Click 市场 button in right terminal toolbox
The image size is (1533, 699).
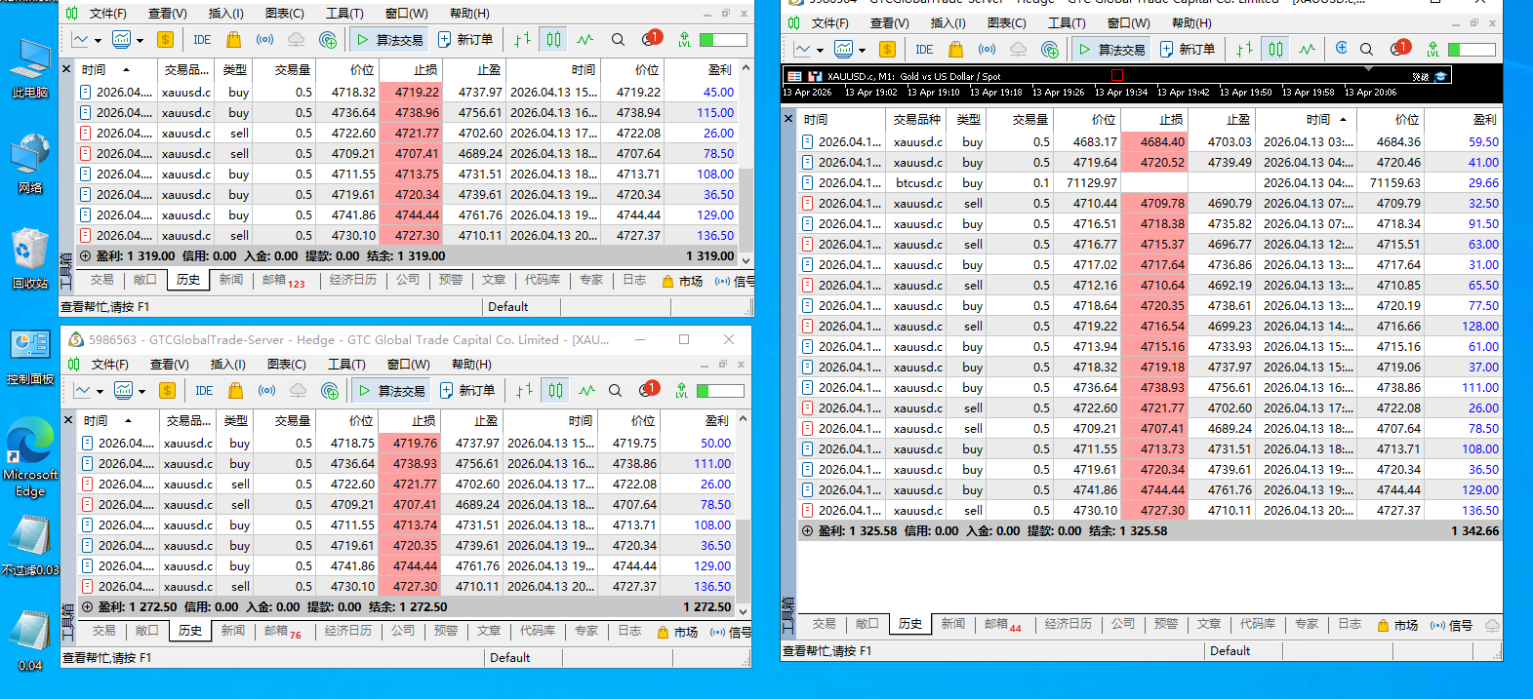tap(1397, 626)
